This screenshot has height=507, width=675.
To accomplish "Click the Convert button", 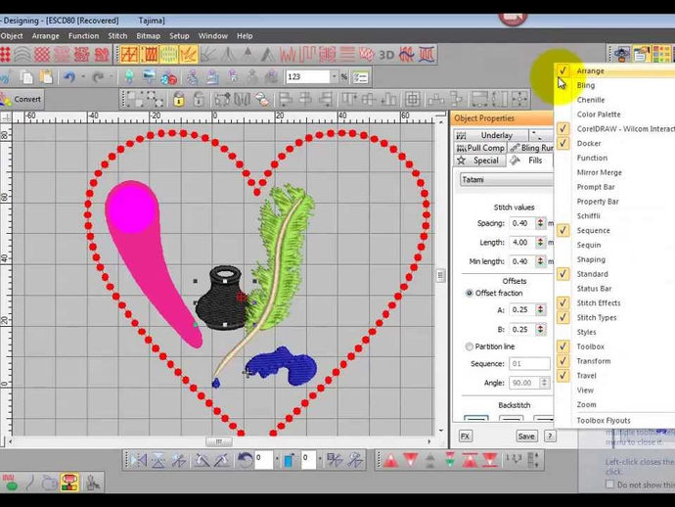I will 21,100.
